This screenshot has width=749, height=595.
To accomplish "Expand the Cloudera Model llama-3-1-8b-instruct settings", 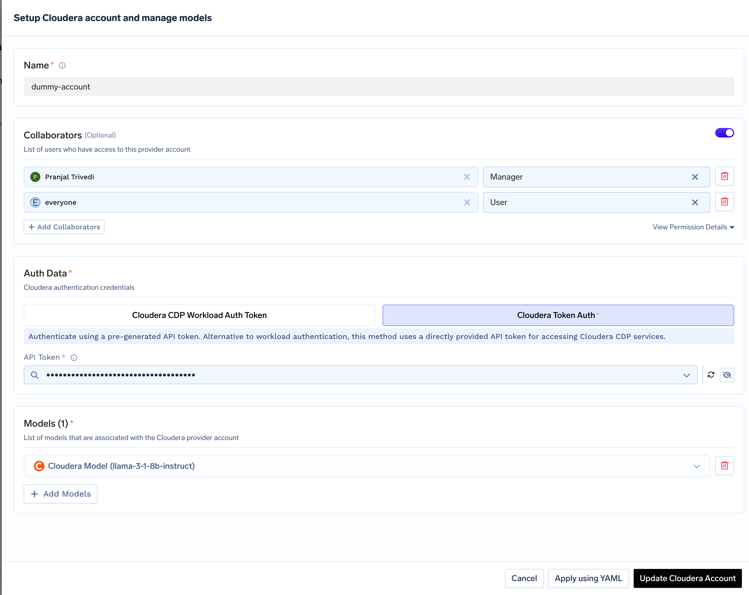I will pos(696,466).
